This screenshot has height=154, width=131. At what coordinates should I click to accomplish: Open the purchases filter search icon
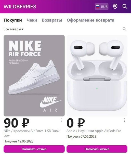pos(124,29)
